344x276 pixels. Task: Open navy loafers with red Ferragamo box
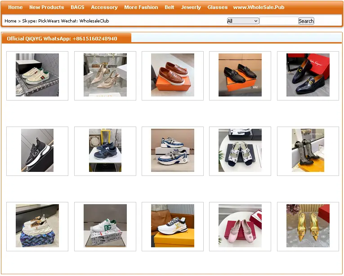click(308, 75)
